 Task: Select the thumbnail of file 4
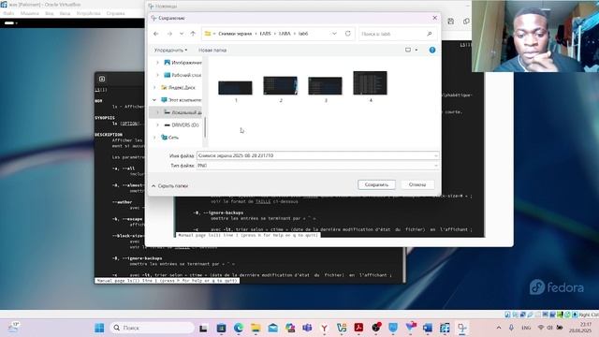[x=371, y=83]
